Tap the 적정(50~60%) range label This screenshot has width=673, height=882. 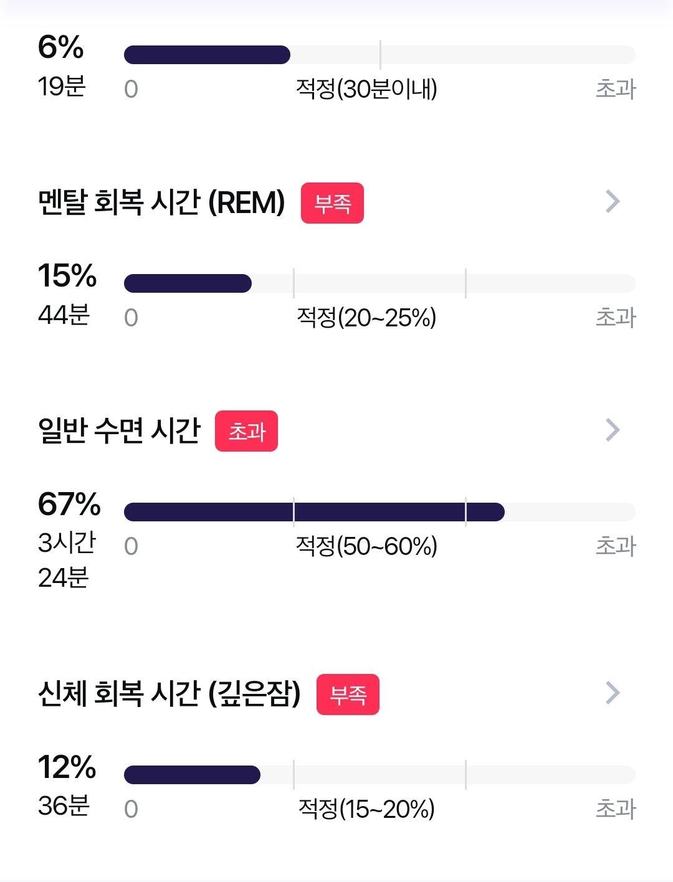coord(366,546)
